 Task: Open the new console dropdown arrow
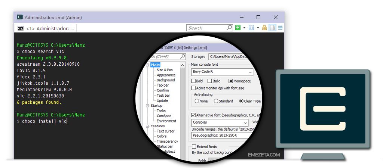click(x=244, y=28)
